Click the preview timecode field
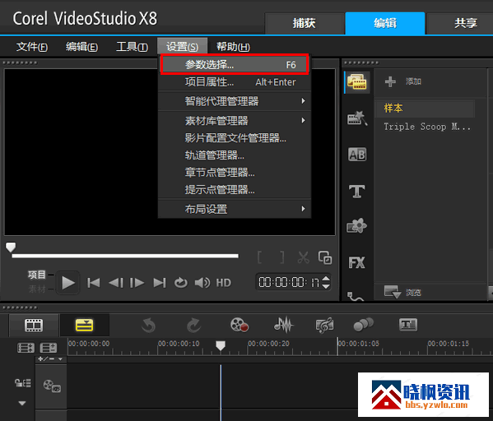The width and height of the screenshot is (493, 421). 289,282
